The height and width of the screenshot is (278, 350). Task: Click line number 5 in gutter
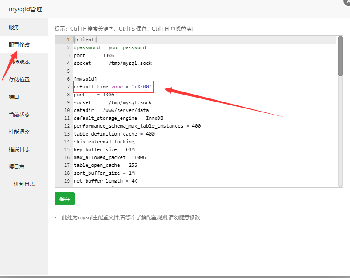[x=68, y=71]
